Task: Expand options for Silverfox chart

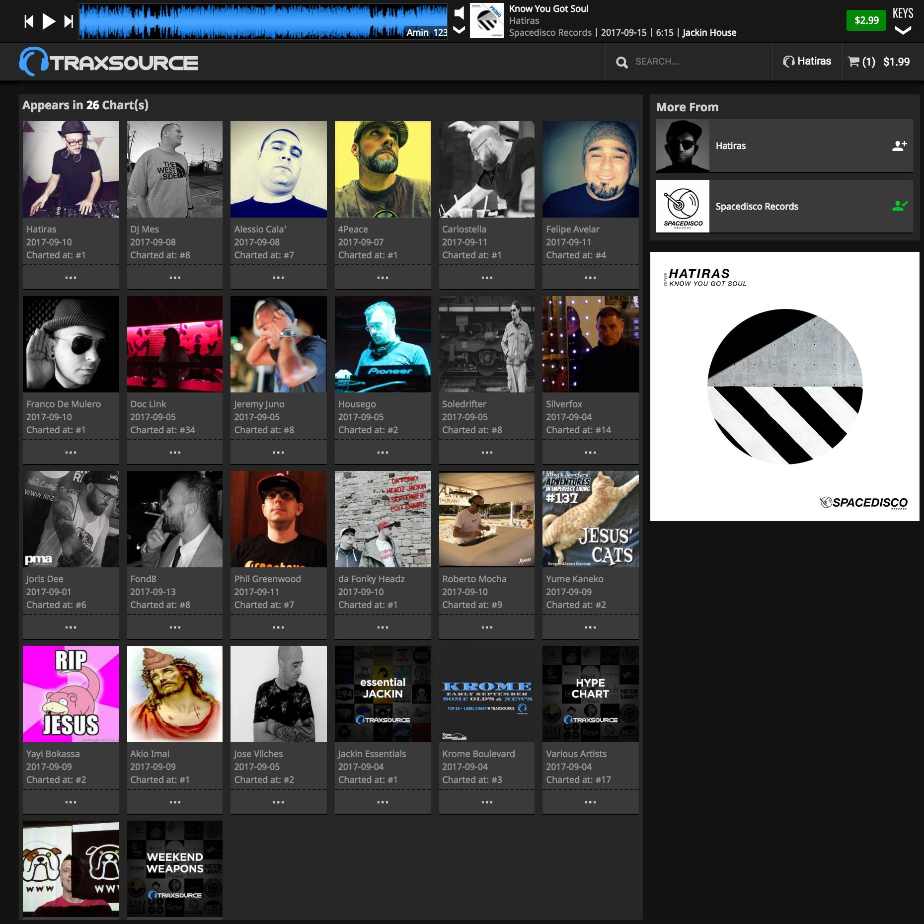Action: (x=591, y=452)
